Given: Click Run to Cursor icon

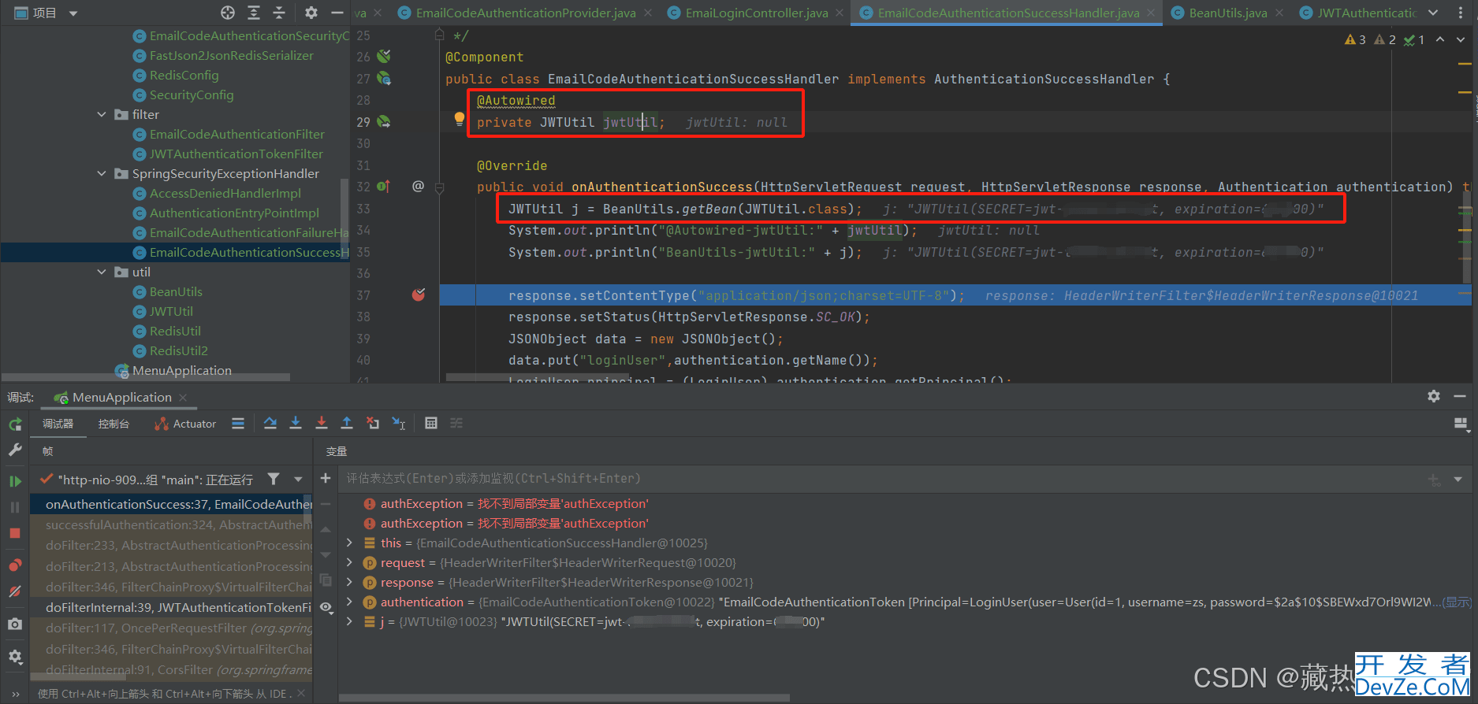Looking at the screenshot, I should pyautogui.click(x=399, y=423).
